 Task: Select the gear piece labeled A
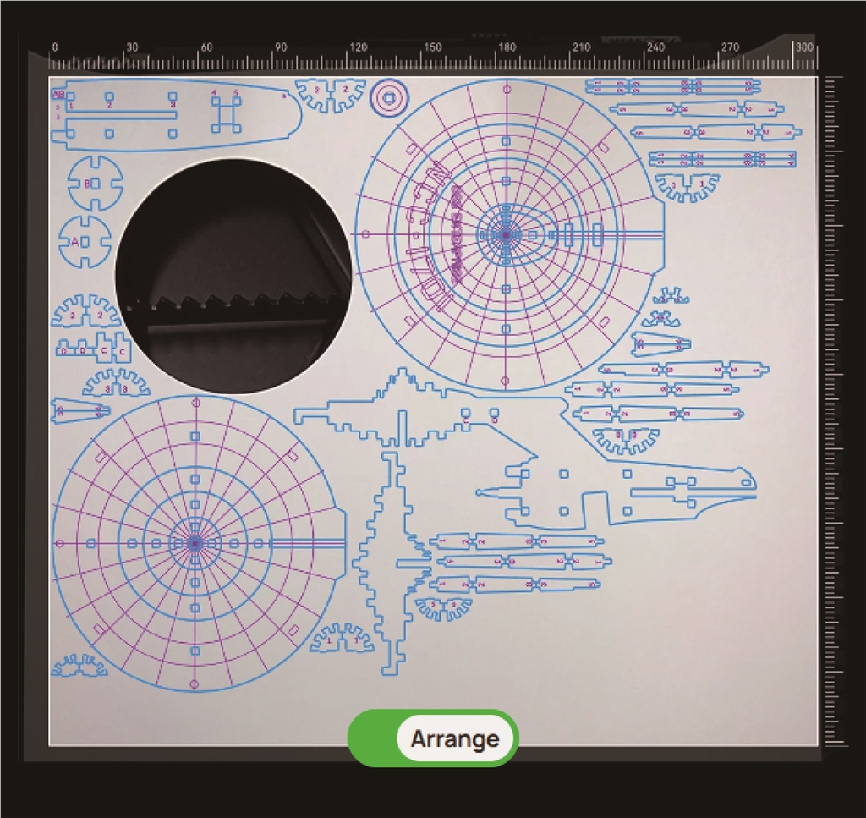pyautogui.click(x=85, y=241)
